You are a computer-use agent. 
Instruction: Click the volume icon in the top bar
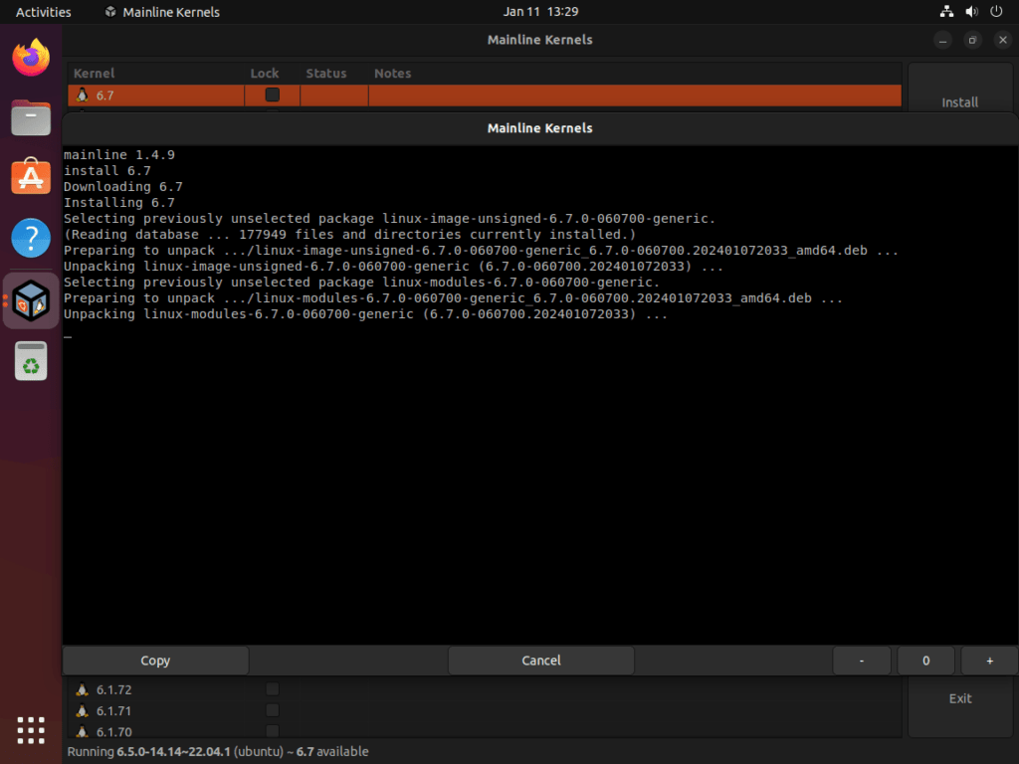click(x=971, y=11)
